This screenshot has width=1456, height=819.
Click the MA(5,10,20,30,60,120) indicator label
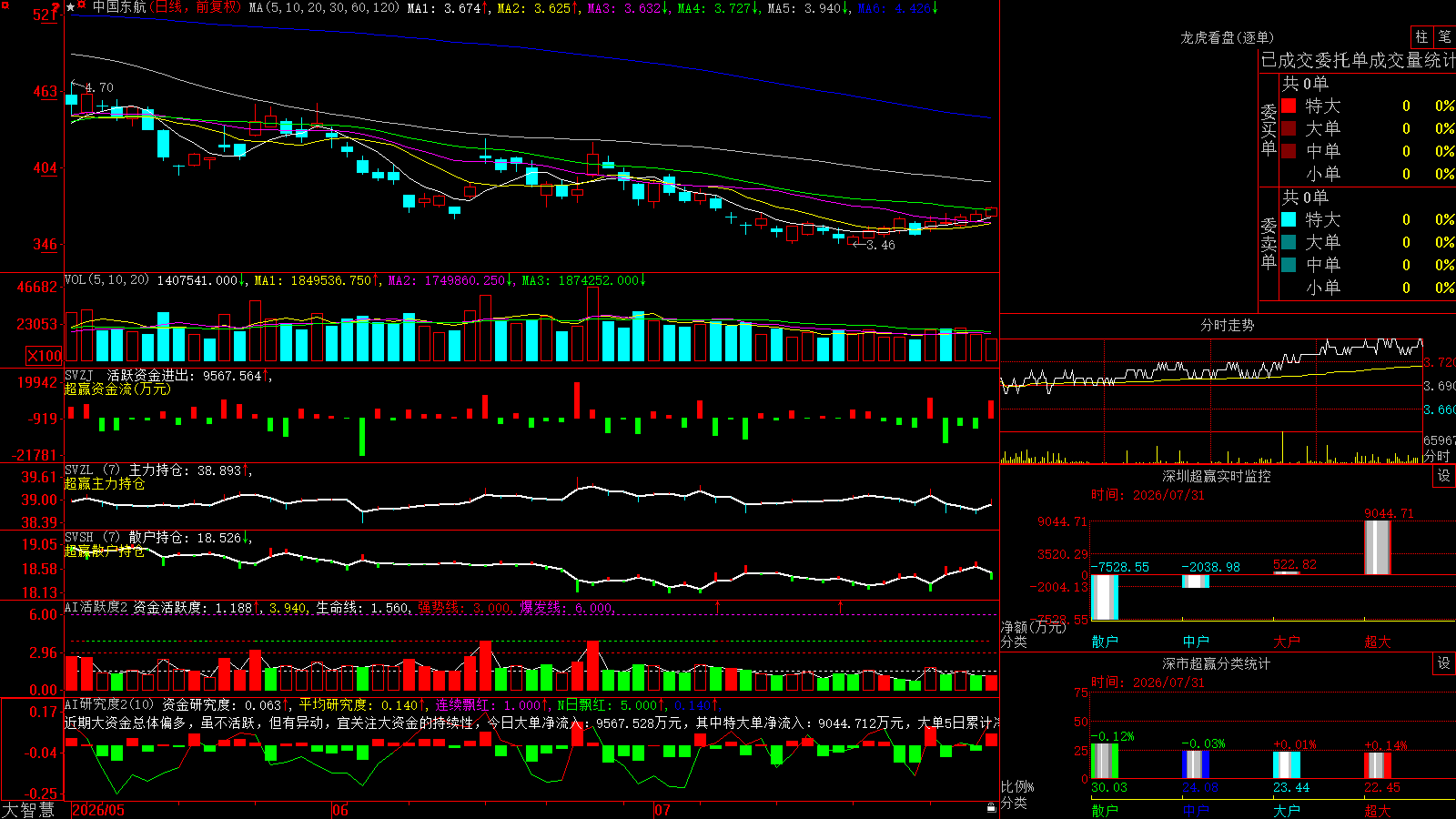coord(323,7)
